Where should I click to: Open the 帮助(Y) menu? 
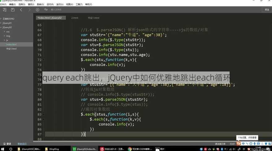pos(89,4)
